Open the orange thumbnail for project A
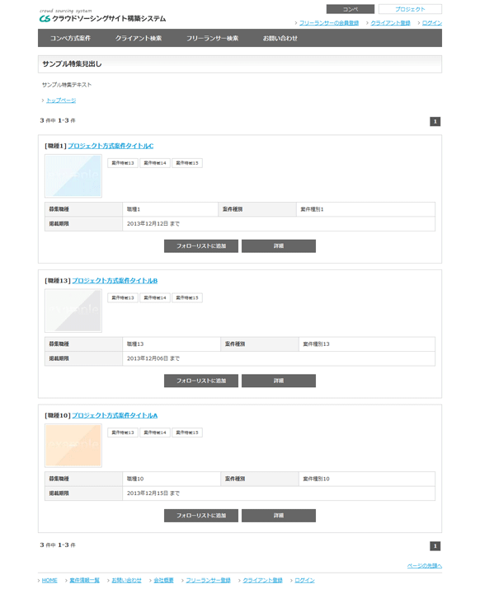This screenshot has height=589, width=480. pyautogui.click(x=73, y=446)
